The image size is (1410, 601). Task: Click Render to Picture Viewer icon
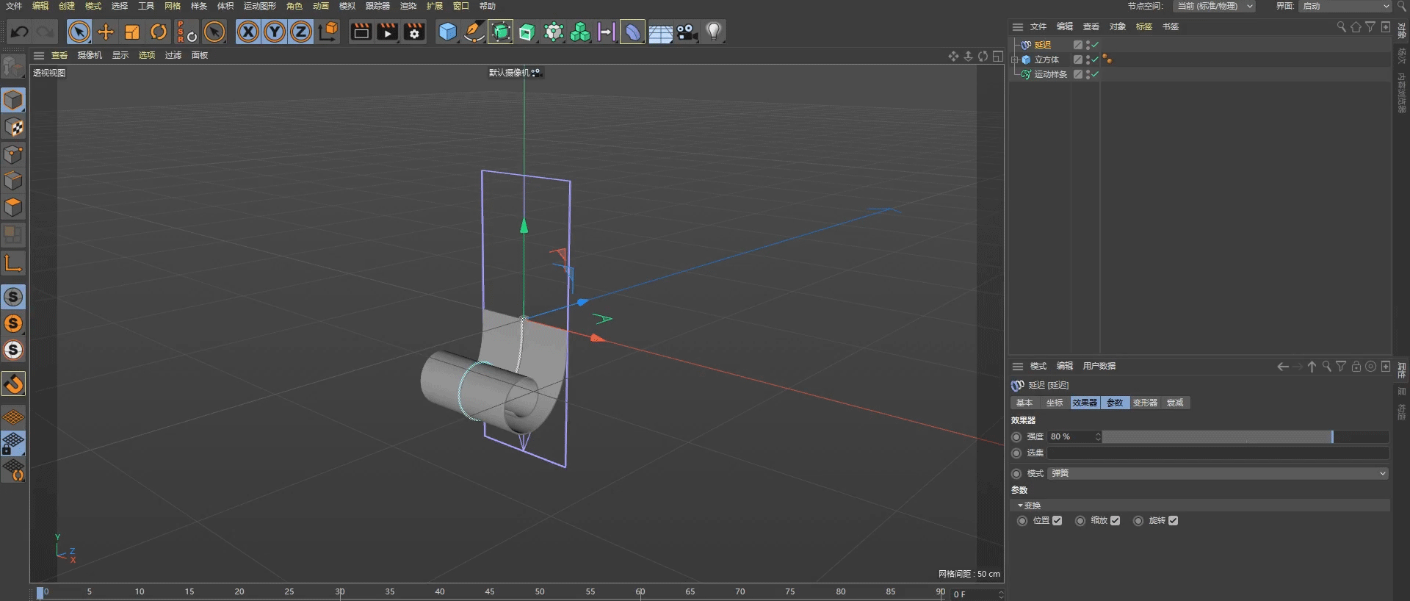pyautogui.click(x=387, y=32)
